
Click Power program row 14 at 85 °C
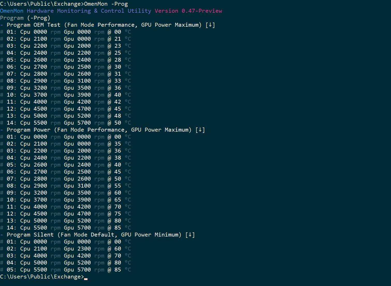[65, 228]
